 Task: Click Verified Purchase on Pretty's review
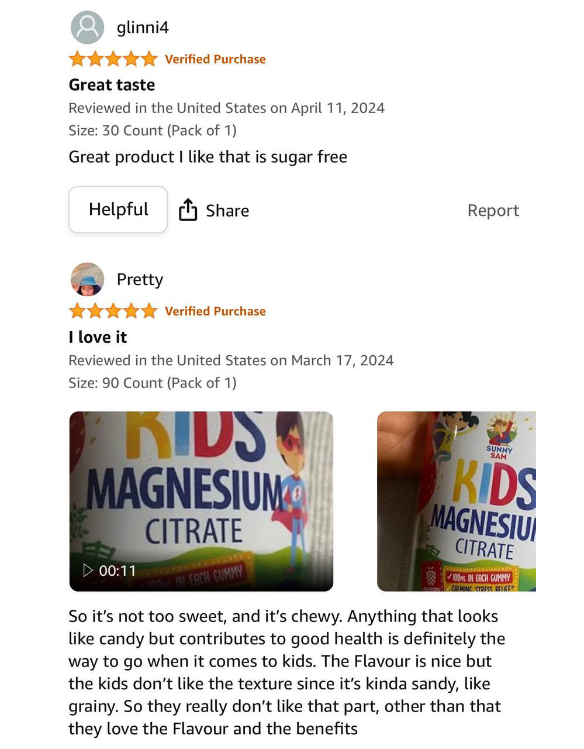(x=215, y=311)
